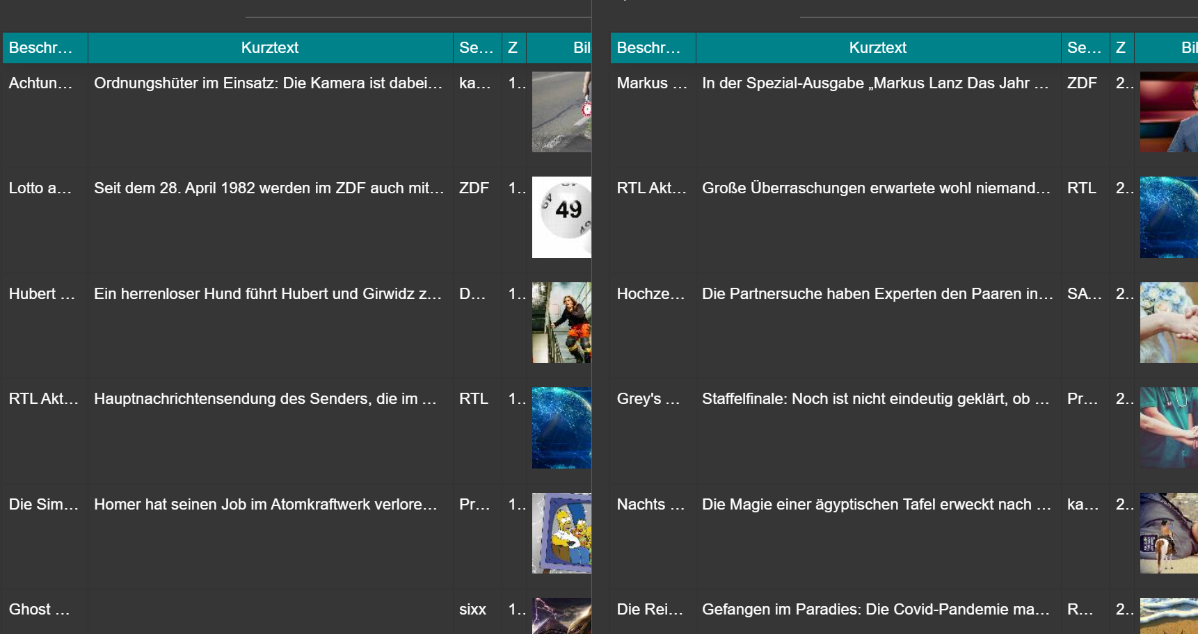The image size is (1198, 634).
Task: Select the 'Ghost ...' description cell
Action: pos(45,612)
